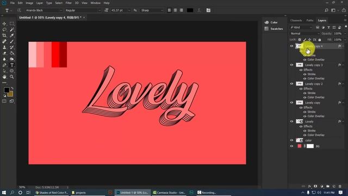Collapse effects arrow on Lovely copy 3 layer
Viewport: 348px width, 196px height.
pos(343,65)
